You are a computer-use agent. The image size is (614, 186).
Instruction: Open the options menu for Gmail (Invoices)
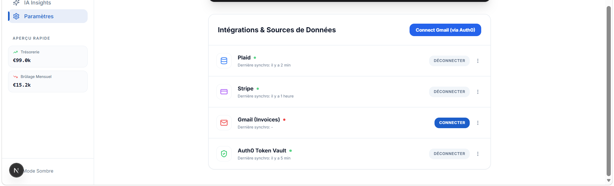point(478,123)
